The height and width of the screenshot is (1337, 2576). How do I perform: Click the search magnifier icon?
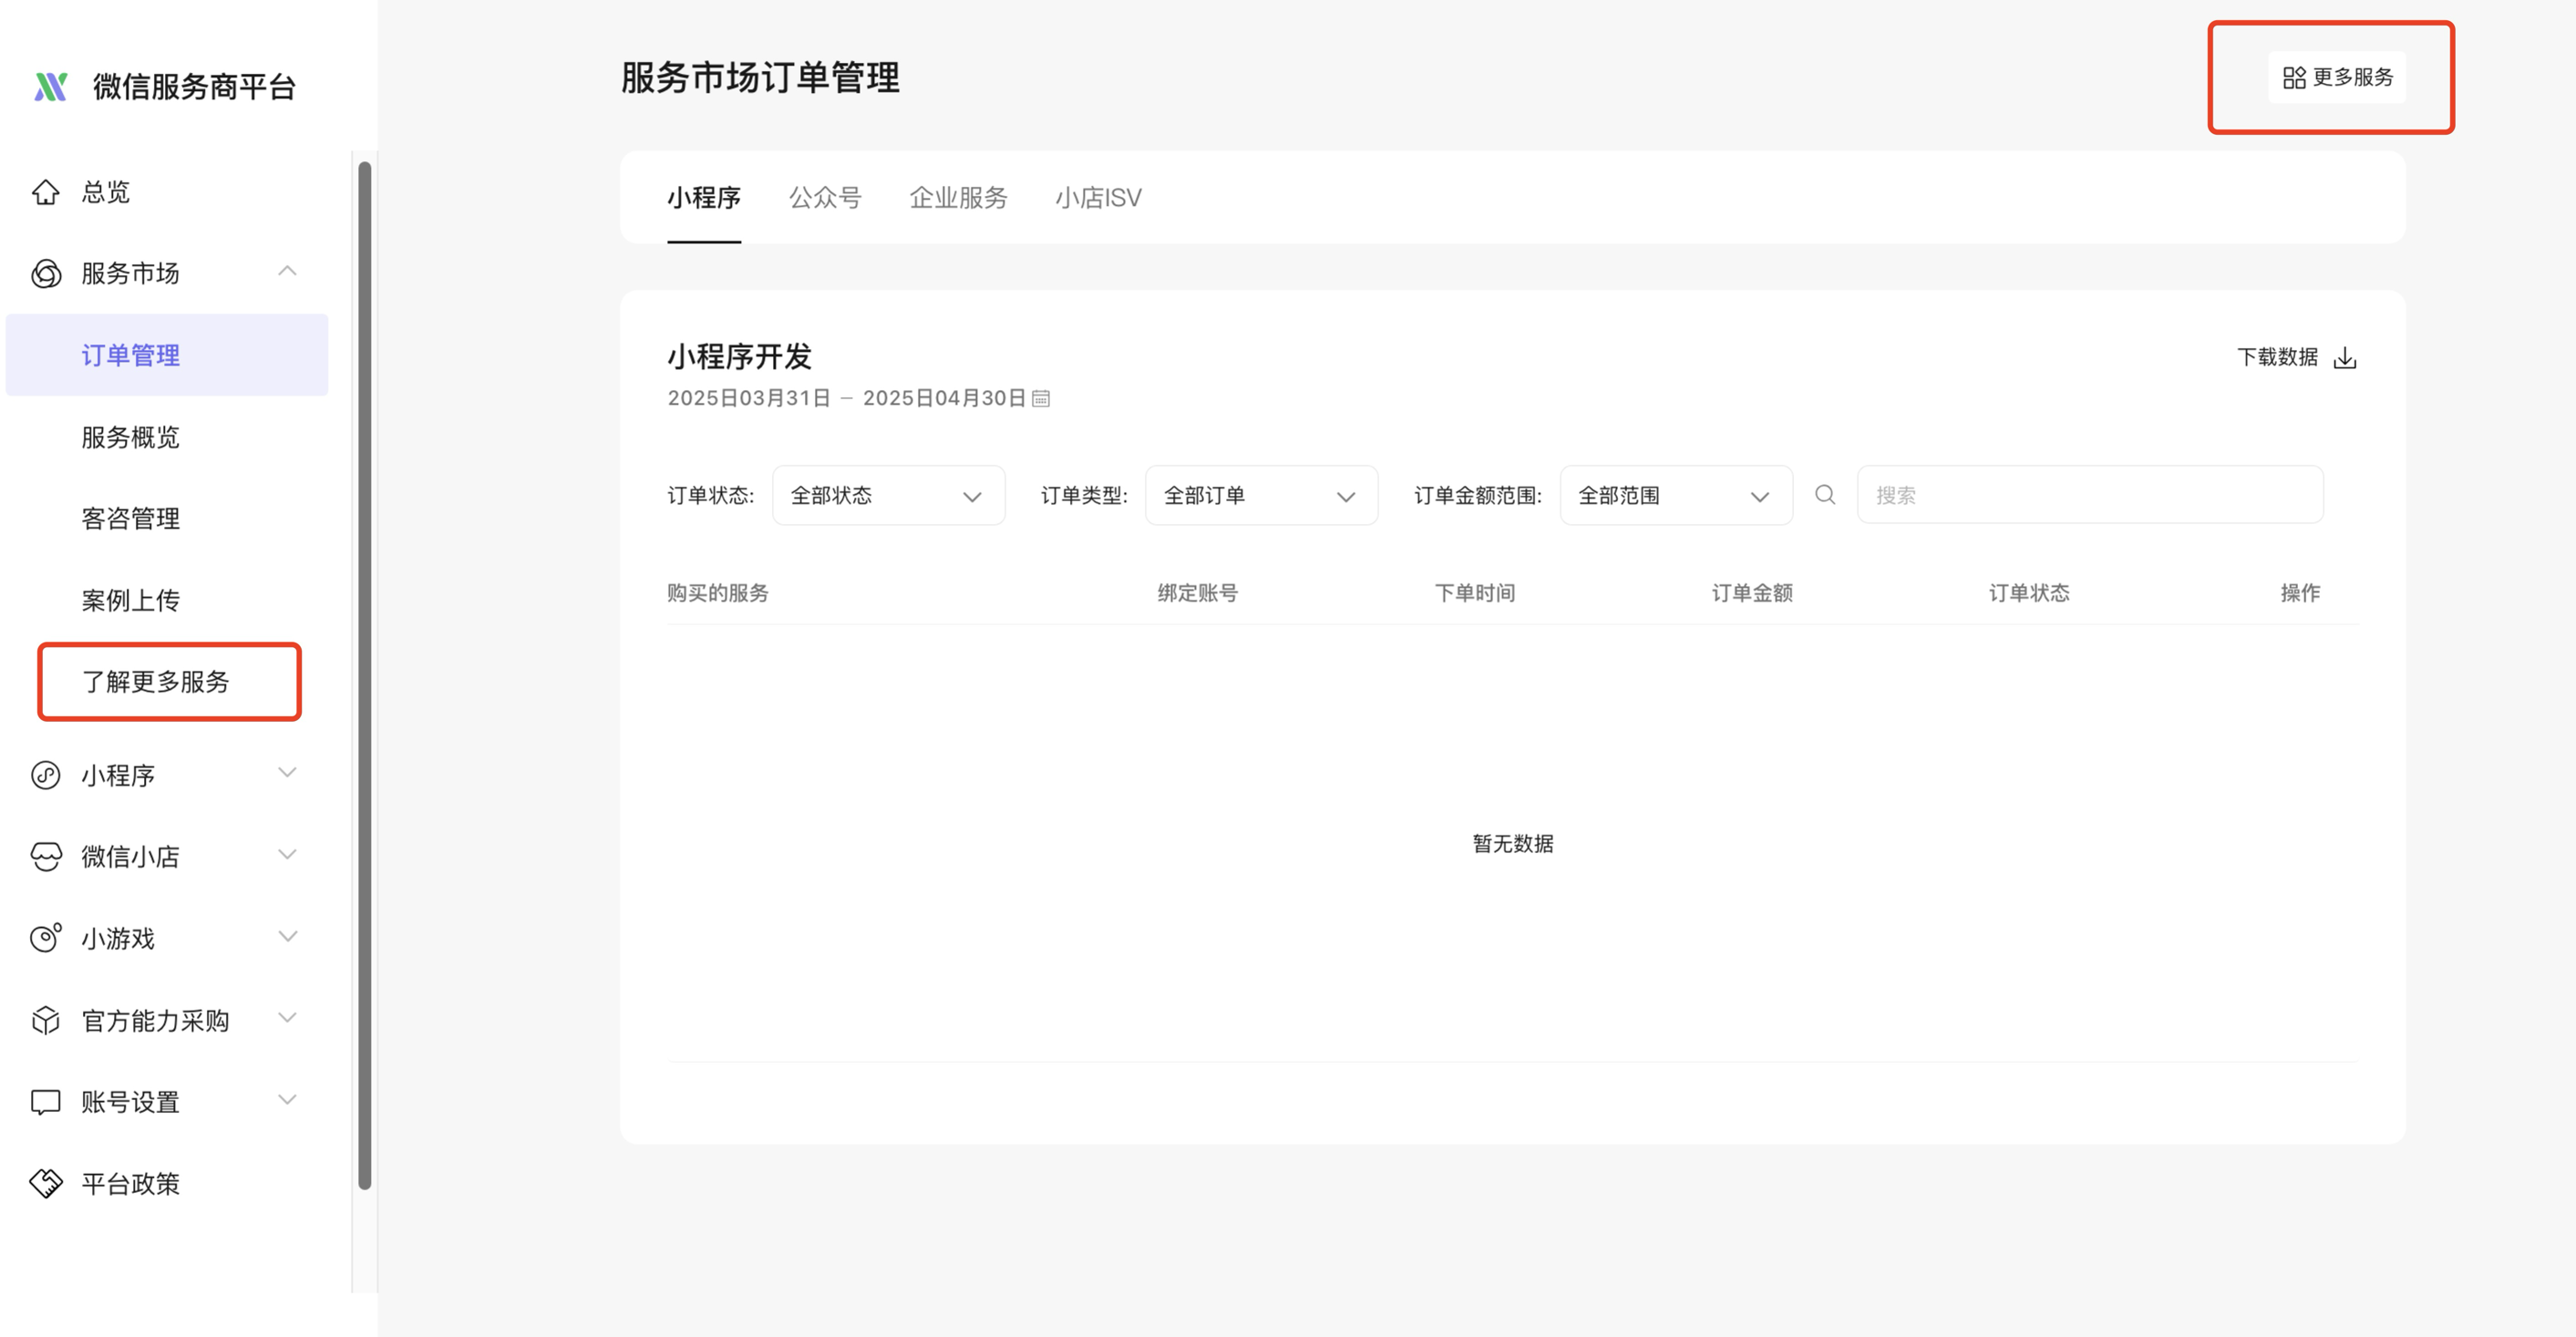(x=1825, y=495)
